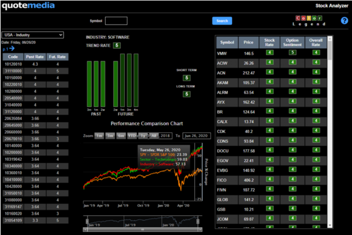Sort by Option Sentiment column header
352x235 pixels.
point(292,43)
